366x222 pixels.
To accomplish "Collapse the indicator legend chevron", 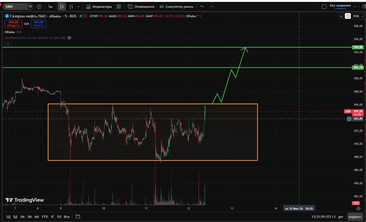I will (8, 44).
